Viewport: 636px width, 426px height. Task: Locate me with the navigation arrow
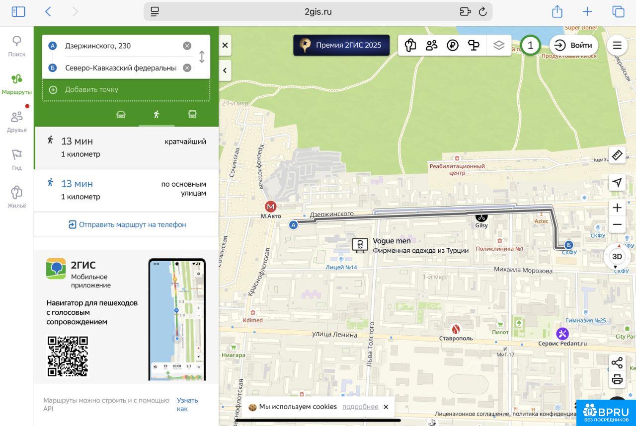pos(617,182)
